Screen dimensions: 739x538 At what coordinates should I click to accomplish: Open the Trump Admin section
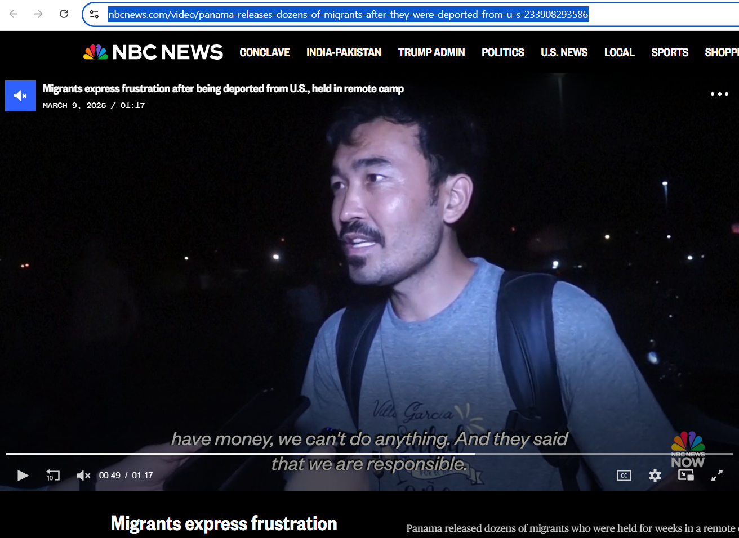pyautogui.click(x=431, y=52)
